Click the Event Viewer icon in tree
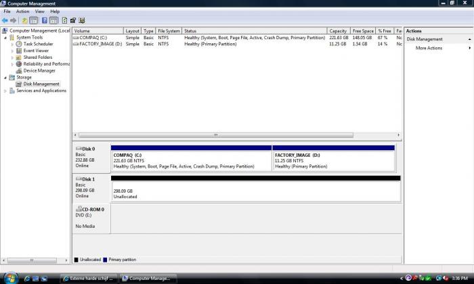This screenshot has width=474, height=284. [x=19, y=51]
